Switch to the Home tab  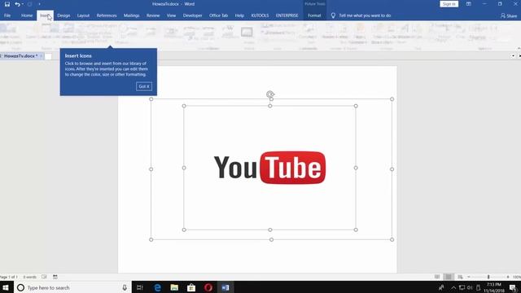tap(27, 15)
